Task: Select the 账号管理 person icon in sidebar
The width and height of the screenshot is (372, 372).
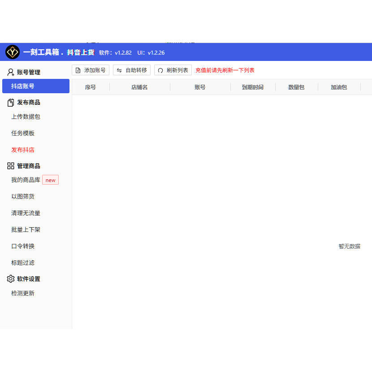Action: point(10,72)
